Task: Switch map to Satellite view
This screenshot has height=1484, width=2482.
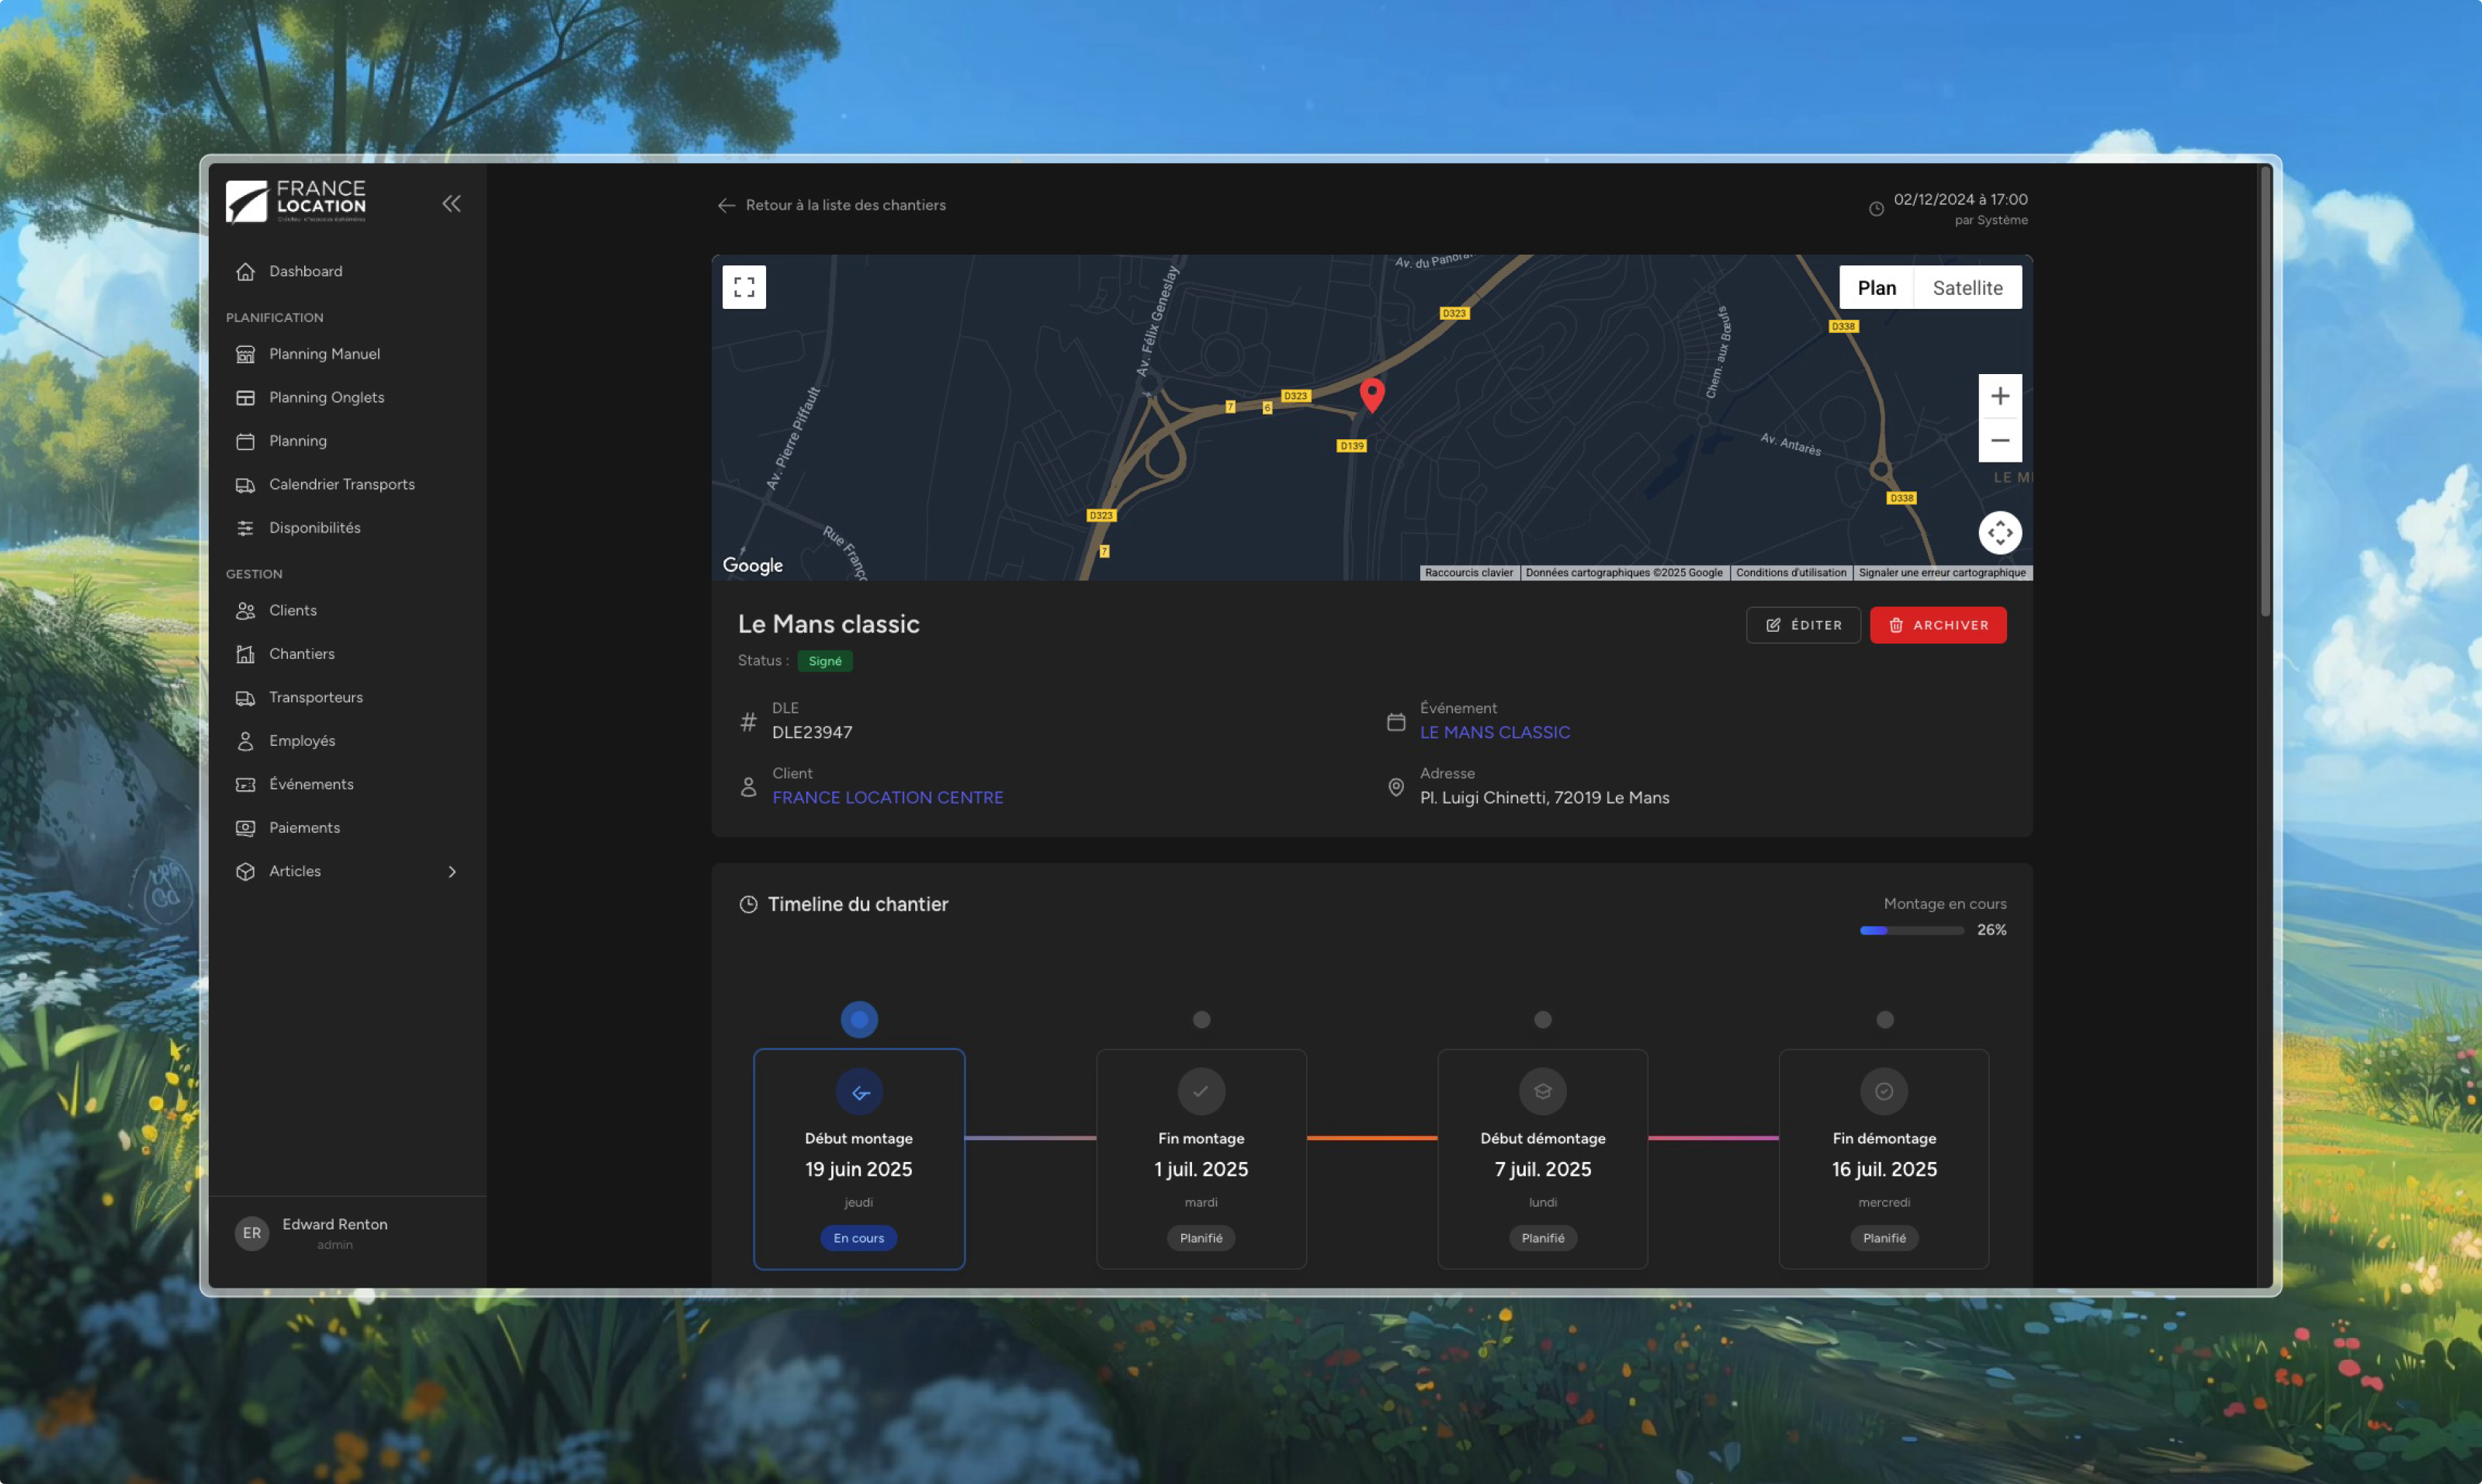Action: 1966,288
